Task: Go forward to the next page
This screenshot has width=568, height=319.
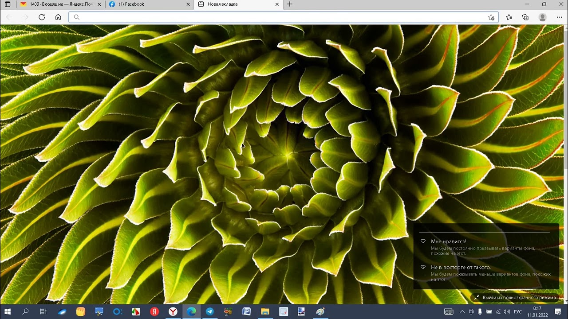Action: tap(25, 17)
